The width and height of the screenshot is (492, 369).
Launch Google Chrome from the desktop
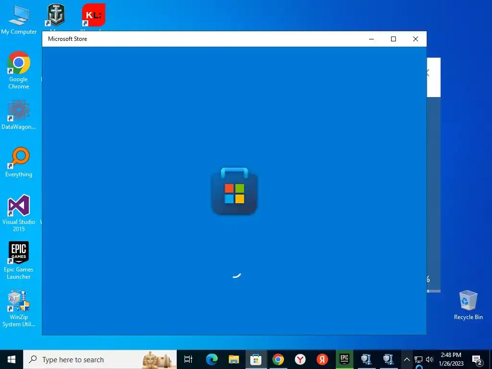click(19, 70)
